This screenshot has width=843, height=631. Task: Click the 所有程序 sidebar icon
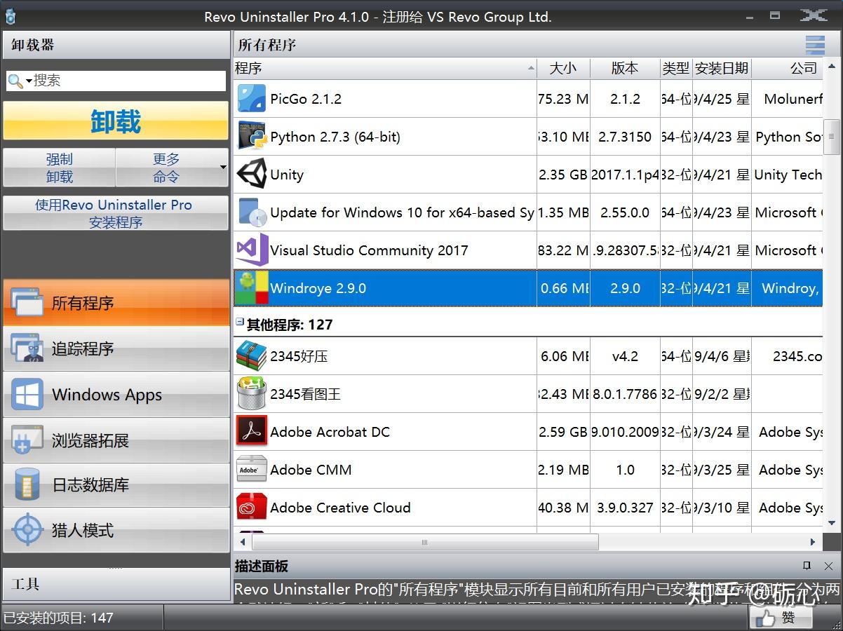pos(27,303)
